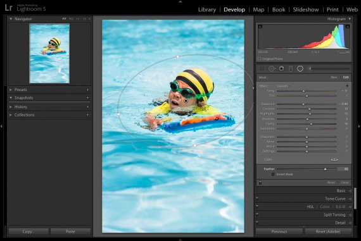Collapse the Snapshots panel
The width and height of the screenshot is (361, 241).
pyautogui.click(x=11, y=98)
